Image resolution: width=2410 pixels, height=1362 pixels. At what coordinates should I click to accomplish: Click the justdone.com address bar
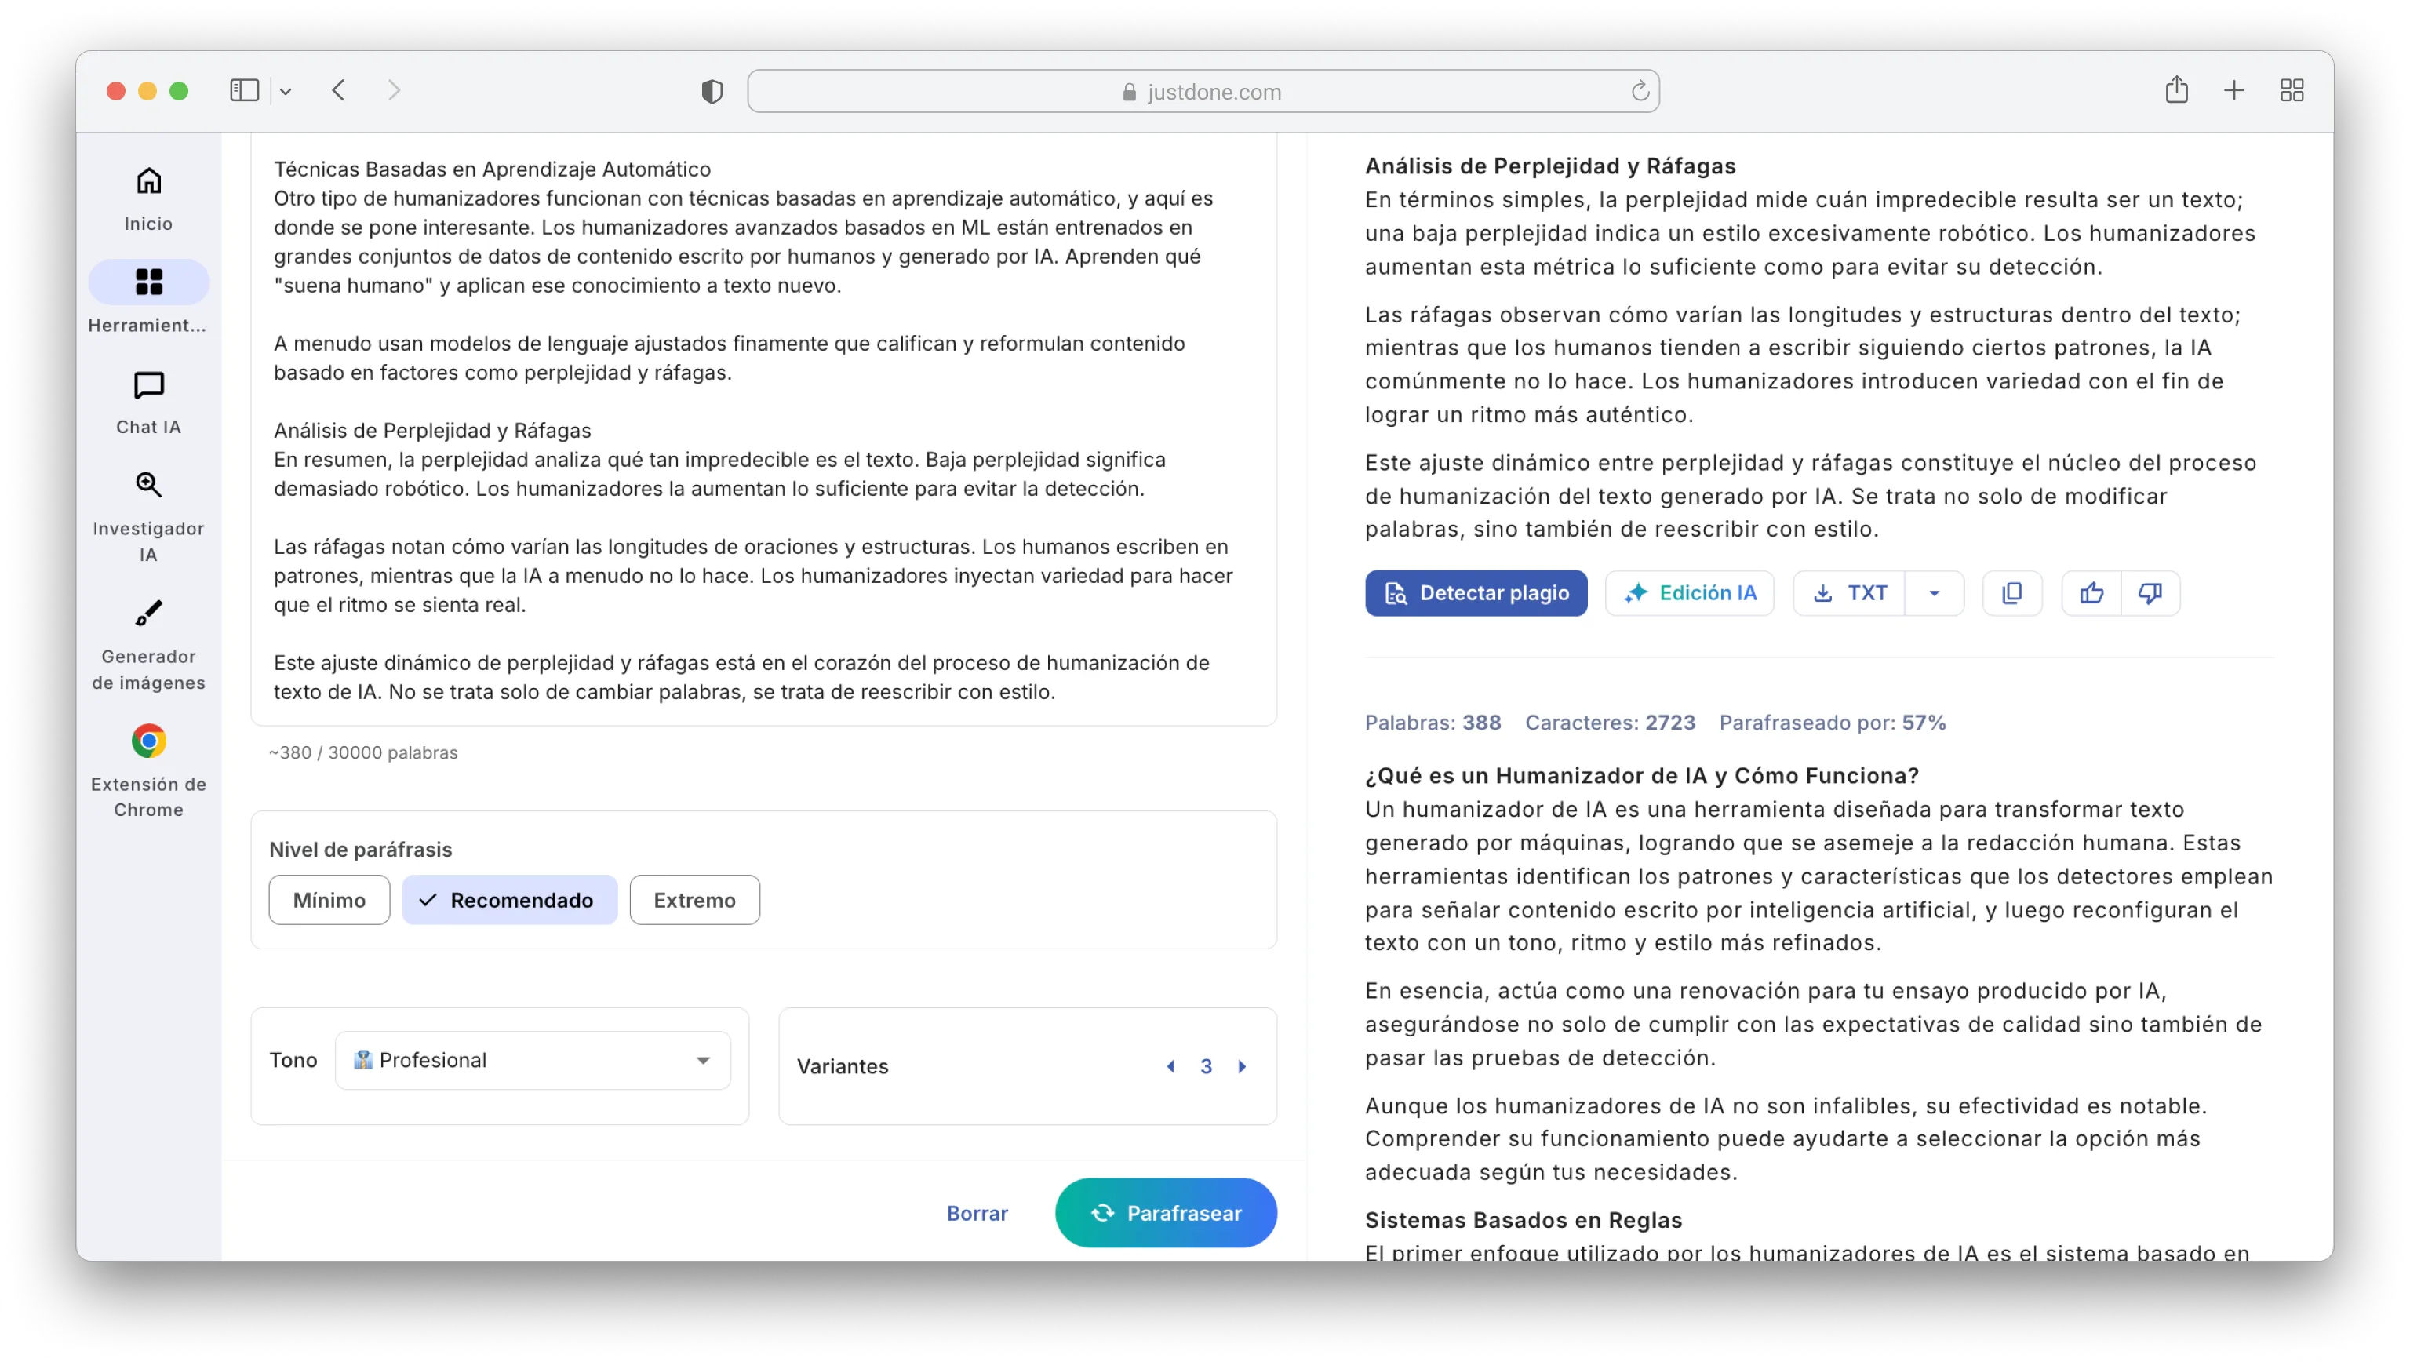click(x=1202, y=92)
